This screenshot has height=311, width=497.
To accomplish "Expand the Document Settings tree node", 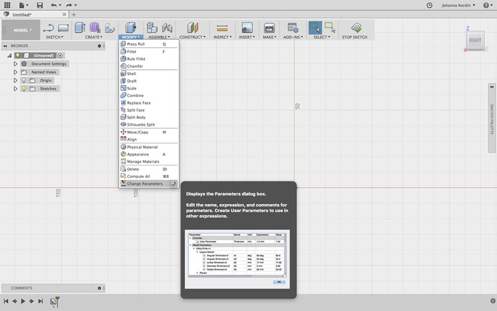I will (x=16, y=63).
